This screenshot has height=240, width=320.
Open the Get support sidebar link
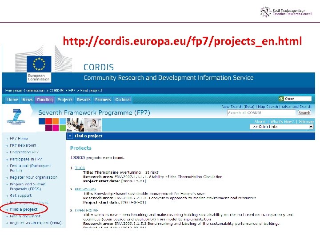[x=20, y=196]
